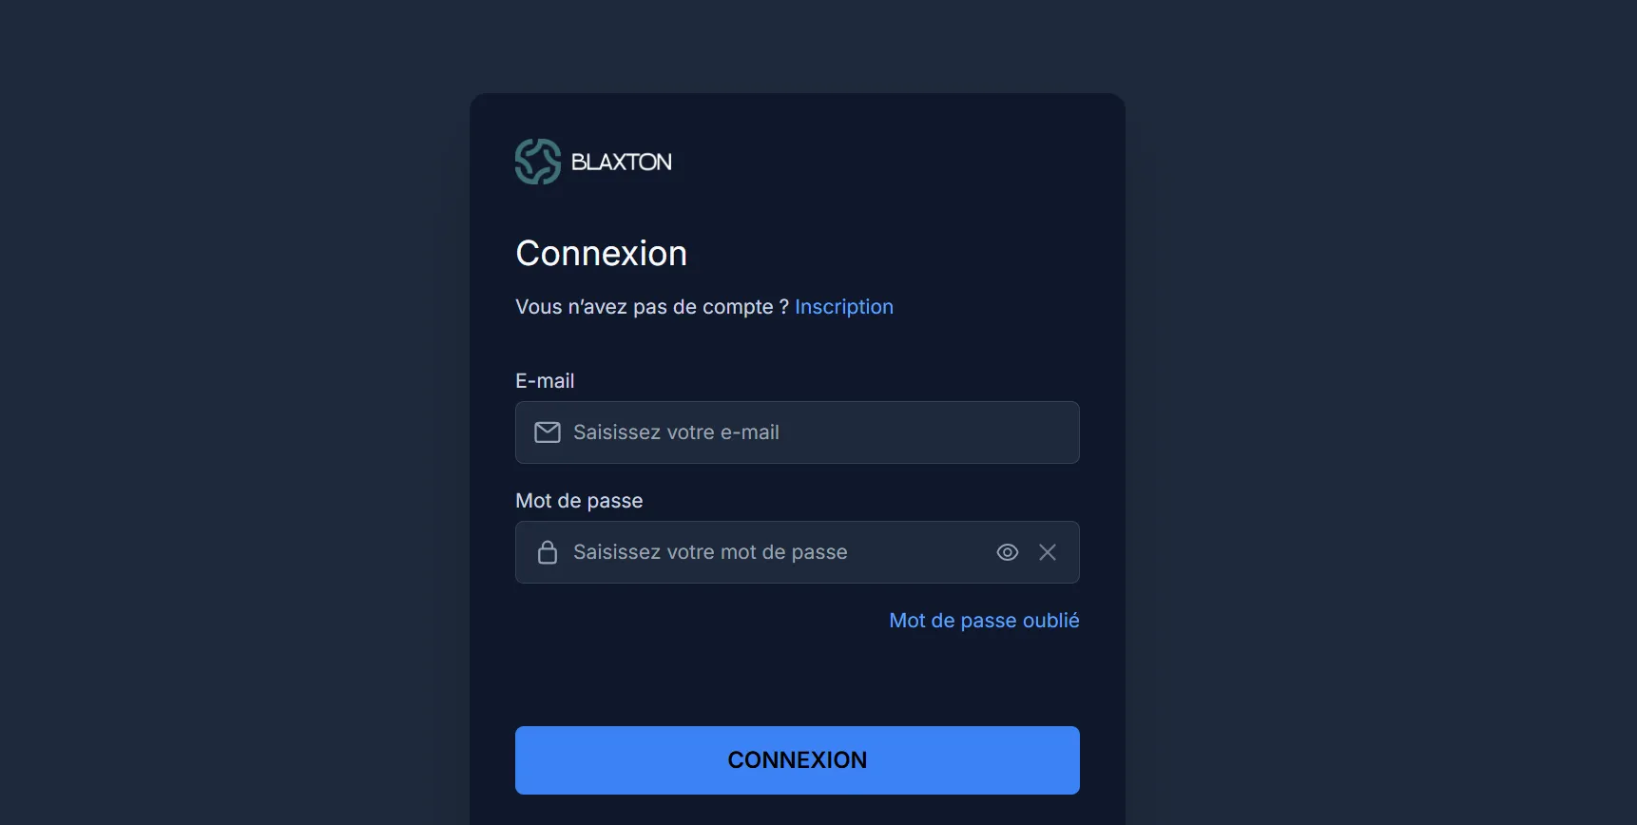Click the X icon to clear password
Image resolution: width=1637 pixels, height=825 pixels.
pyautogui.click(x=1049, y=552)
